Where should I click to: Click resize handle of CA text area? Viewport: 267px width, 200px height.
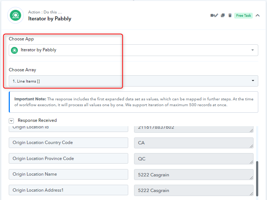click(251, 146)
